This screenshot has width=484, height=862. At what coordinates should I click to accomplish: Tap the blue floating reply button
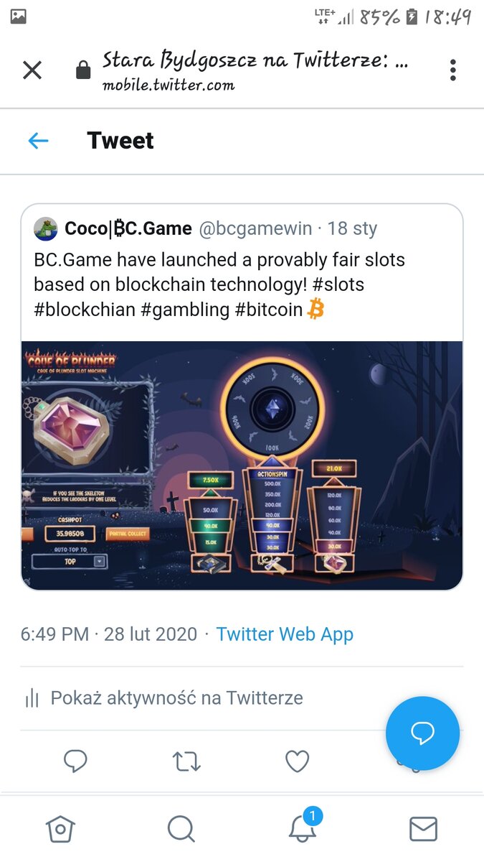422,733
